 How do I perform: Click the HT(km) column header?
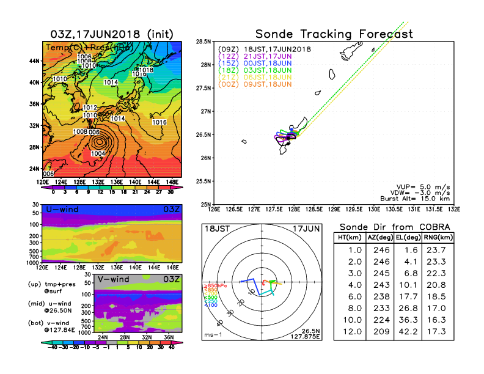coord(350,237)
